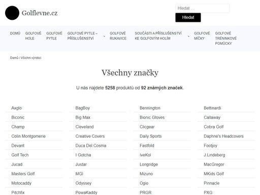This screenshot has height=195, width=260.
Task: Choose the MacGregor brand
Action: [x=214, y=165]
